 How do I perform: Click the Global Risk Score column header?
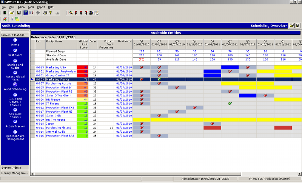(x=83, y=44)
